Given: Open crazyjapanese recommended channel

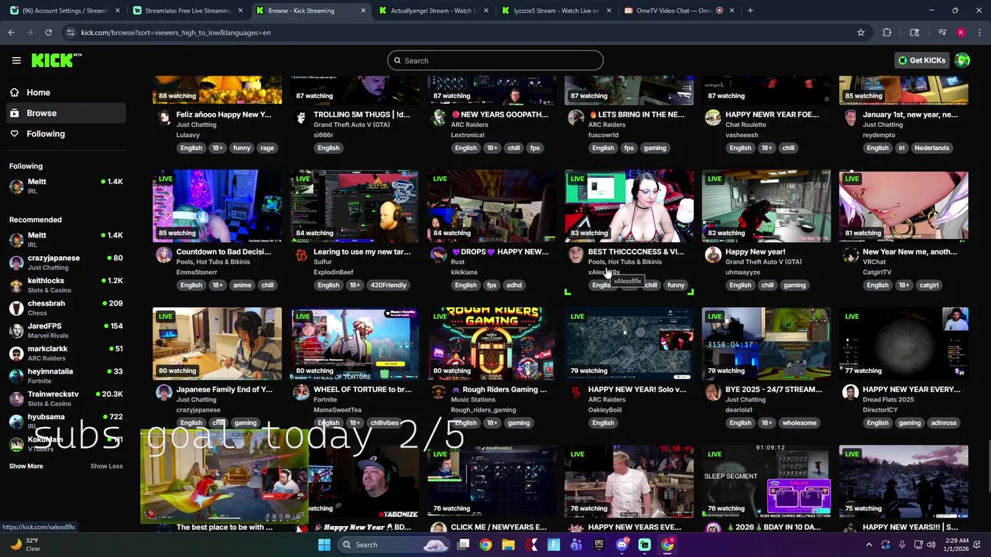Looking at the screenshot, I should (x=66, y=262).
